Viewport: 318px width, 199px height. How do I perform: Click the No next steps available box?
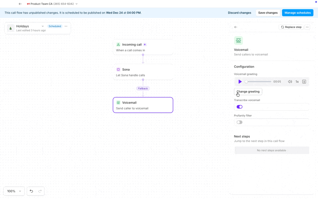pos(271,150)
